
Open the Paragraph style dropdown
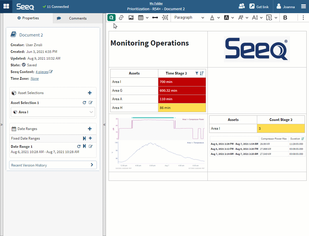[x=189, y=18]
